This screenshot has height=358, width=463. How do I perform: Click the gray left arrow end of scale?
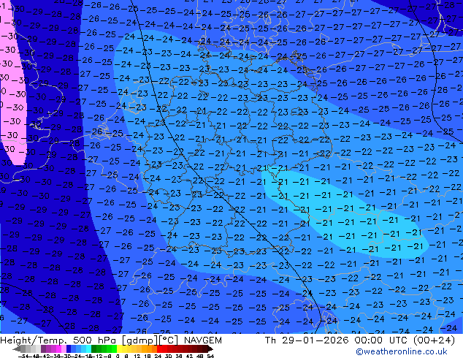tap(17, 349)
